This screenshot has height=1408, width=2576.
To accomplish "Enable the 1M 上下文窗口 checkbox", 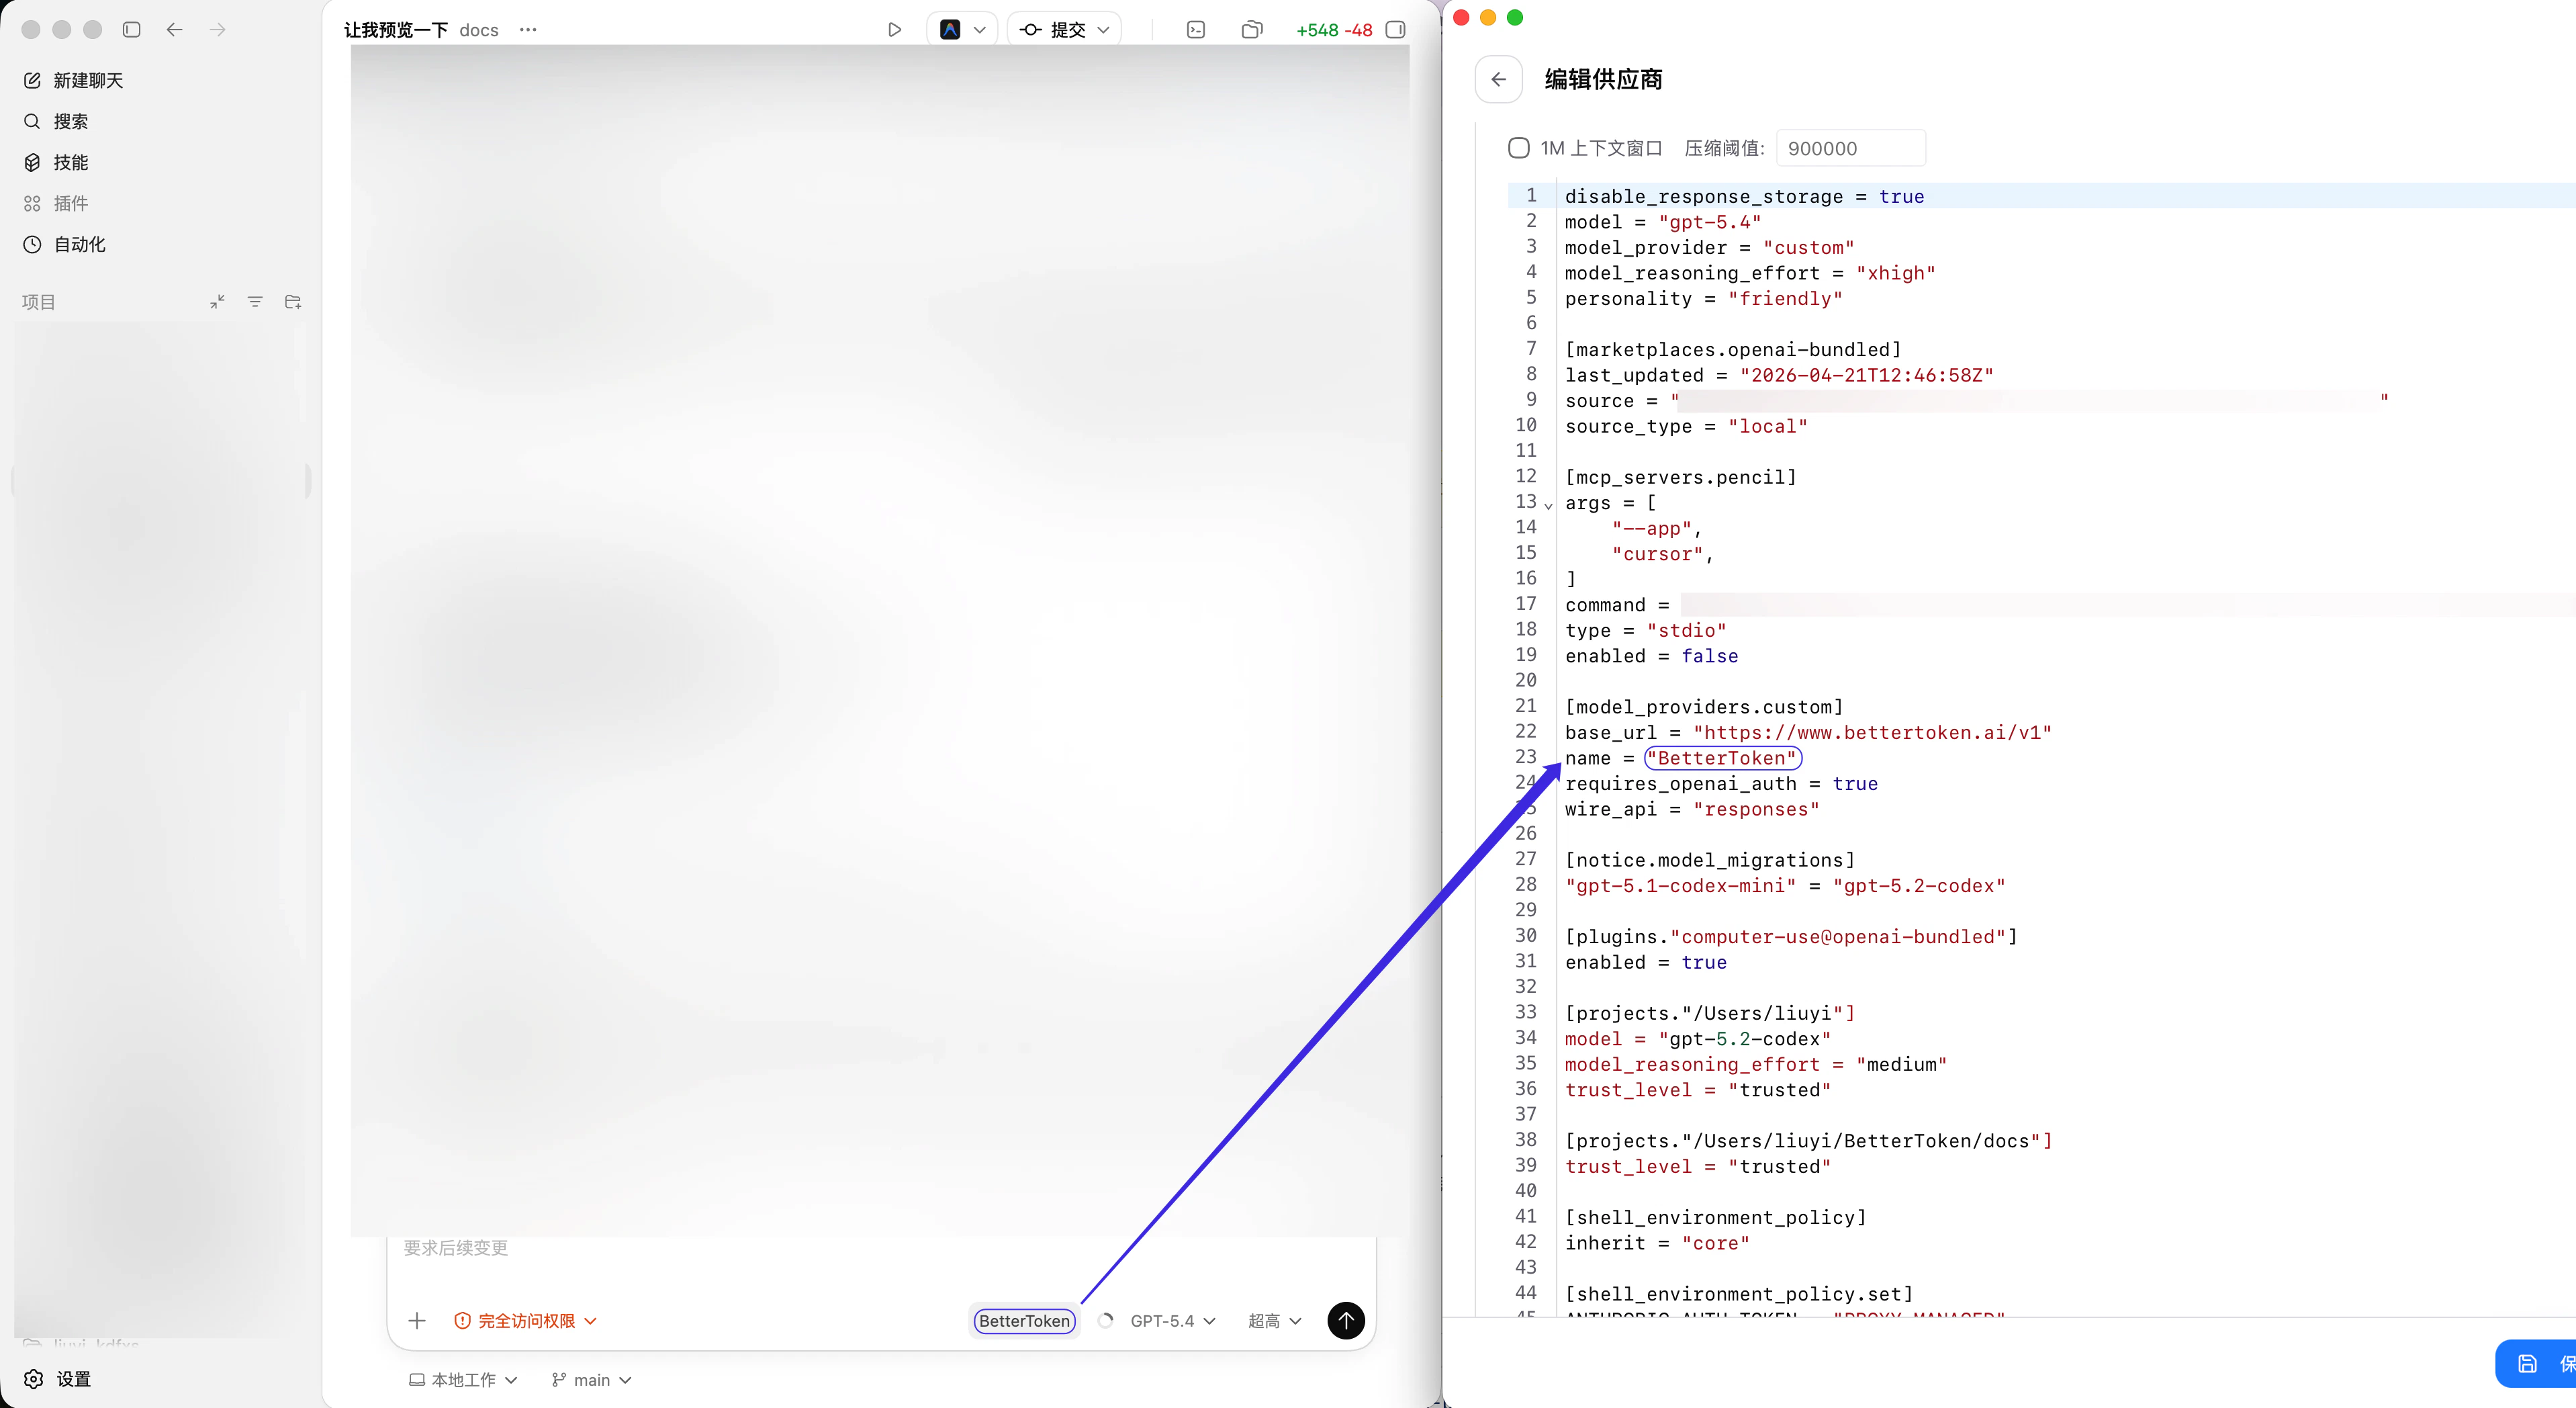I will 1518,147.
